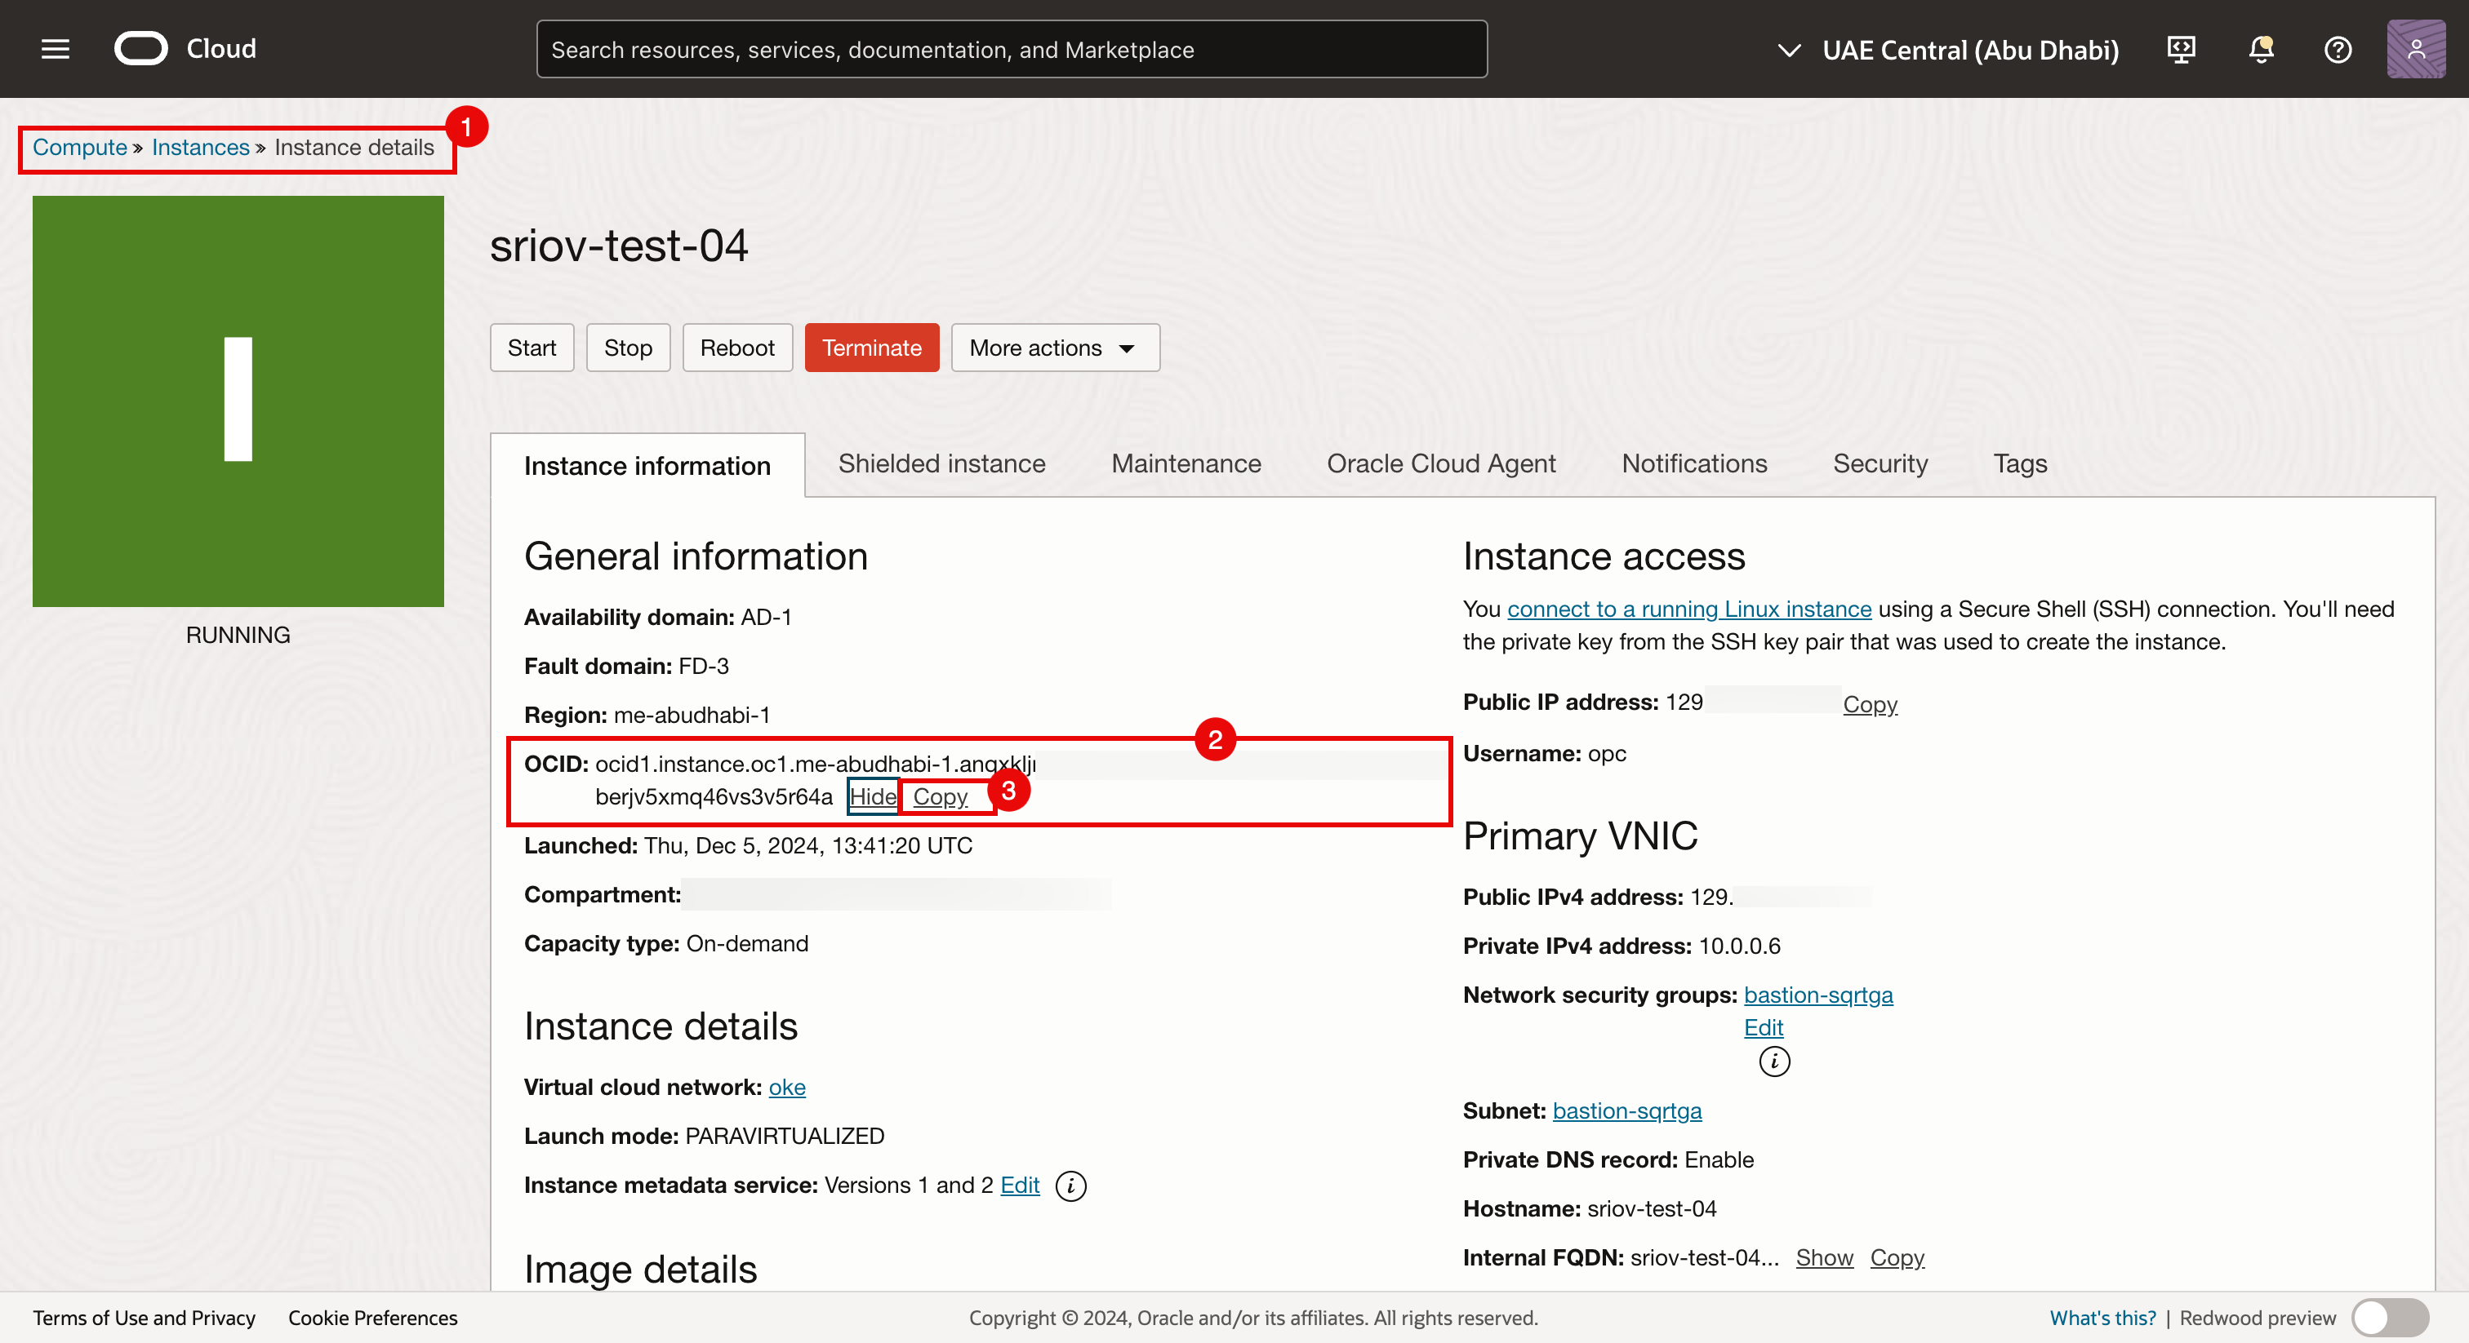Open the Cloud Shell developer tools icon
Viewport: 2469px width, 1343px height.
2181,49
